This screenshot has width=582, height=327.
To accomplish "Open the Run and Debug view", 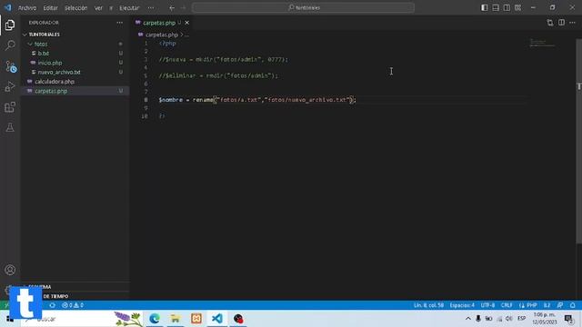I will [10, 87].
